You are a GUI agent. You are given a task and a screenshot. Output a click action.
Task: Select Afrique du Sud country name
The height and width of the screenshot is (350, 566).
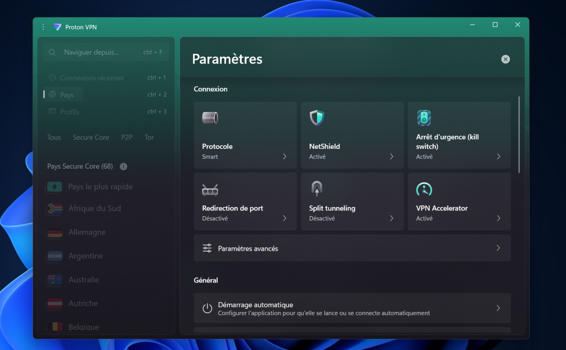(x=94, y=209)
